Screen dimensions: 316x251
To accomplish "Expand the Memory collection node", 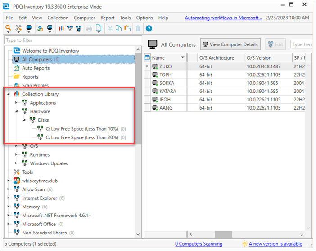I will click(x=8, y=207).
